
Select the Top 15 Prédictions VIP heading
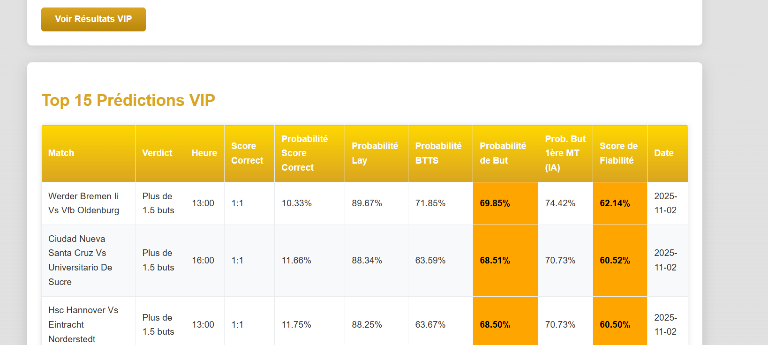(128, 100)
